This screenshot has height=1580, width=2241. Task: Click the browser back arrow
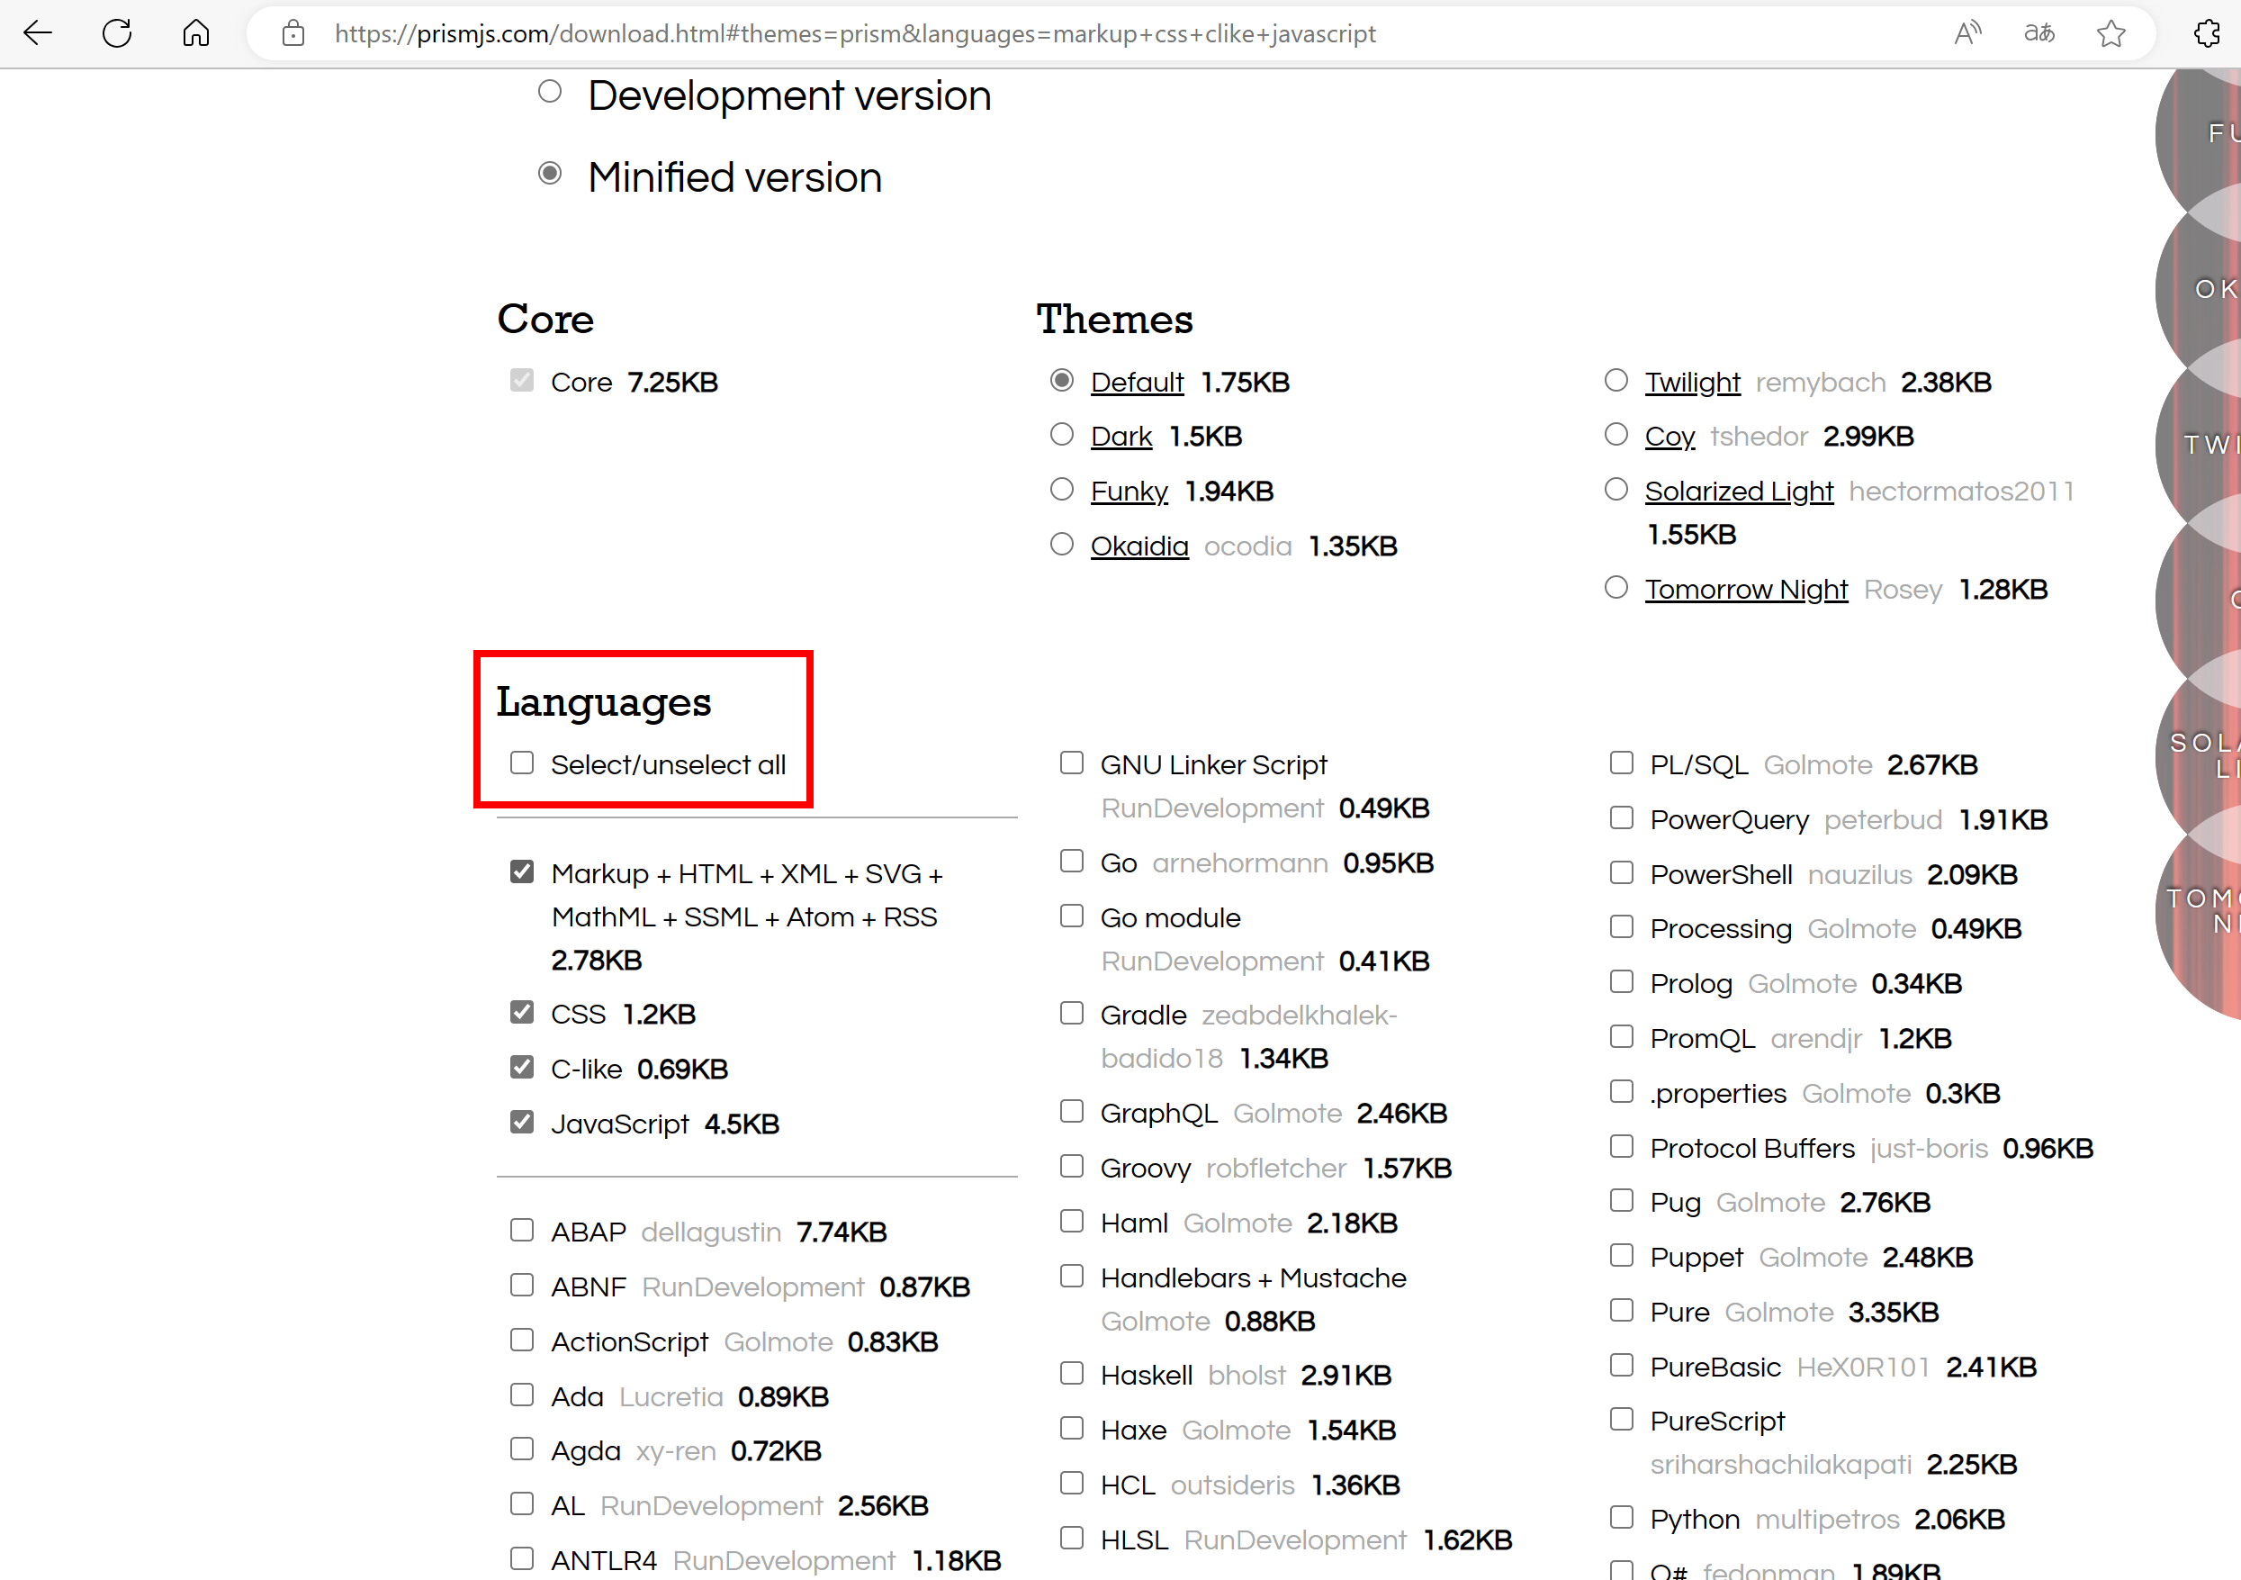[x=37, y=34]
